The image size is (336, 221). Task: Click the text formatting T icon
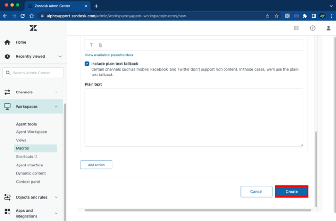click(x=91, y=45)
